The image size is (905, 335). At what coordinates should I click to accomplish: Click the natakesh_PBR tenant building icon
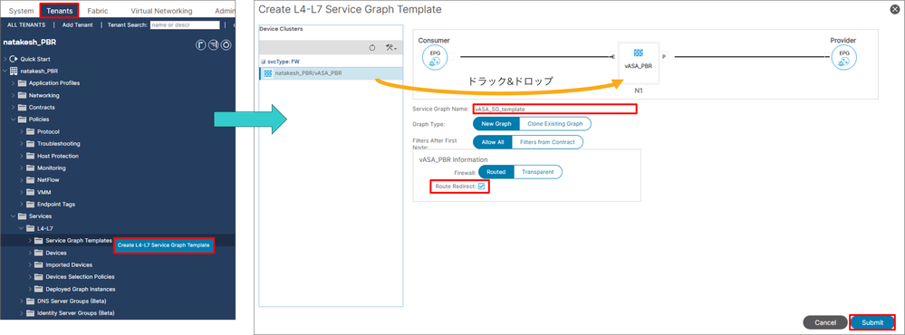click(x=14, y=71)
